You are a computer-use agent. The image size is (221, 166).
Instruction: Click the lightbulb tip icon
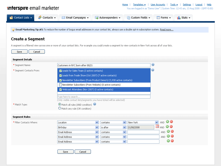point(13,30)
